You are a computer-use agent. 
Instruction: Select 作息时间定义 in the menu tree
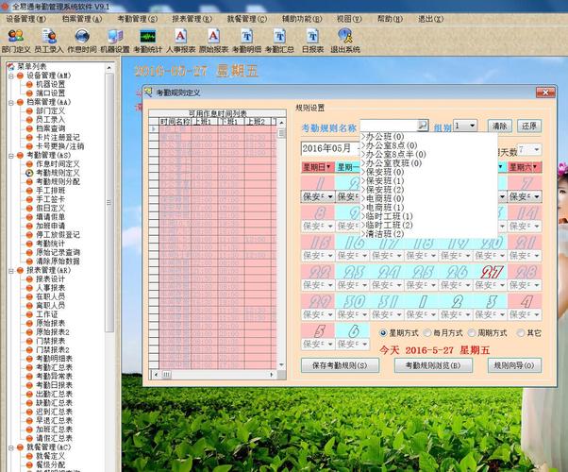coord(58,164)
